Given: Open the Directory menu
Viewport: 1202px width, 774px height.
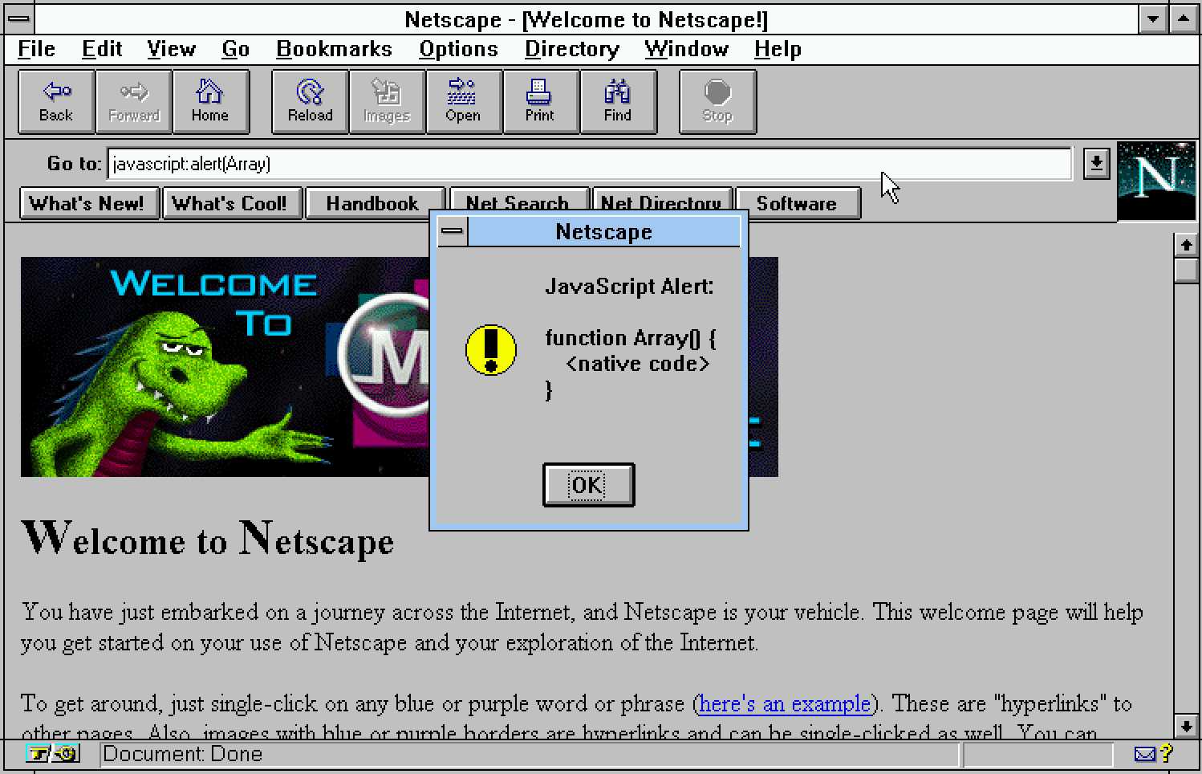Looking at the screenshot, I should [x=571, y=49].
